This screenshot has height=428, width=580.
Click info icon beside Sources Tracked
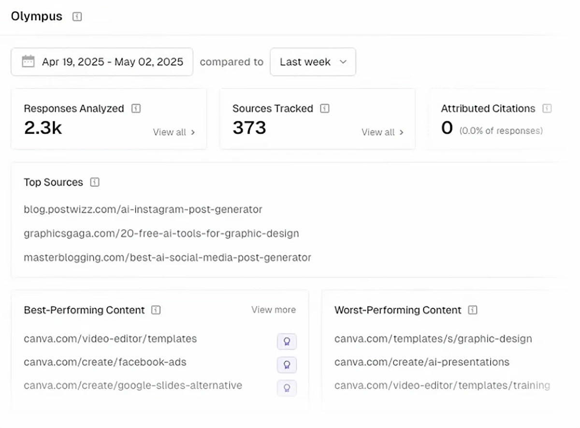pyautogui.click(x=325, y=108)
